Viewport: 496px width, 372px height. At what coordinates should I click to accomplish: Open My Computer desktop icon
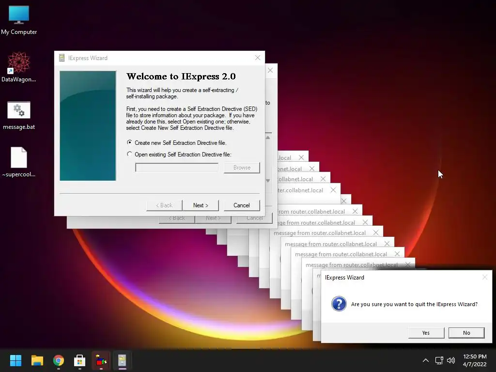tap(19, 19)
